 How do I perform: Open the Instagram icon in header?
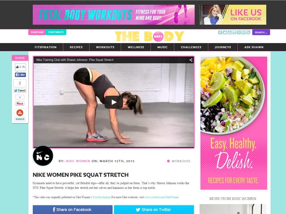(x=234, y=32)
